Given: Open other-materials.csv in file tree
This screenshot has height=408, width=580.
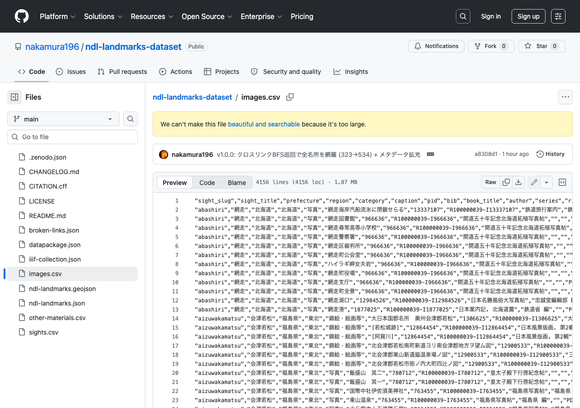Looking at the screenshot, I should coord(72,318).
